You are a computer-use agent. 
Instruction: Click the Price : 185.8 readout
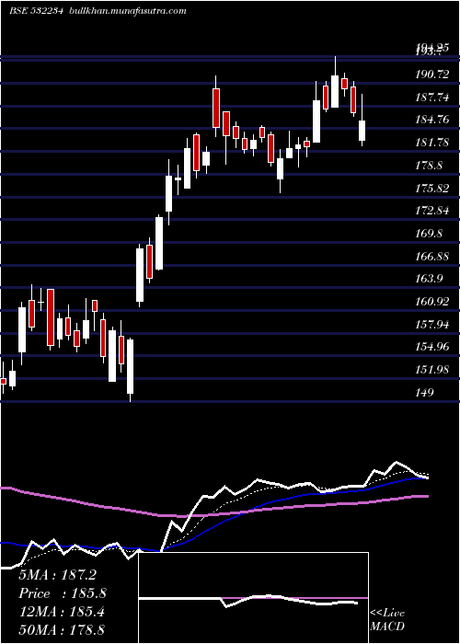point(63,593)
